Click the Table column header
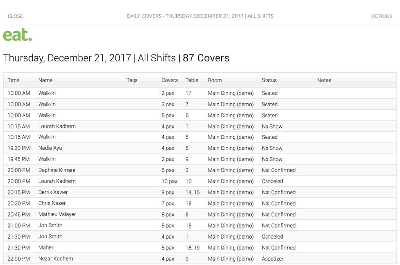400x265 pixels. pyautogui.click(x=192, y=80)
